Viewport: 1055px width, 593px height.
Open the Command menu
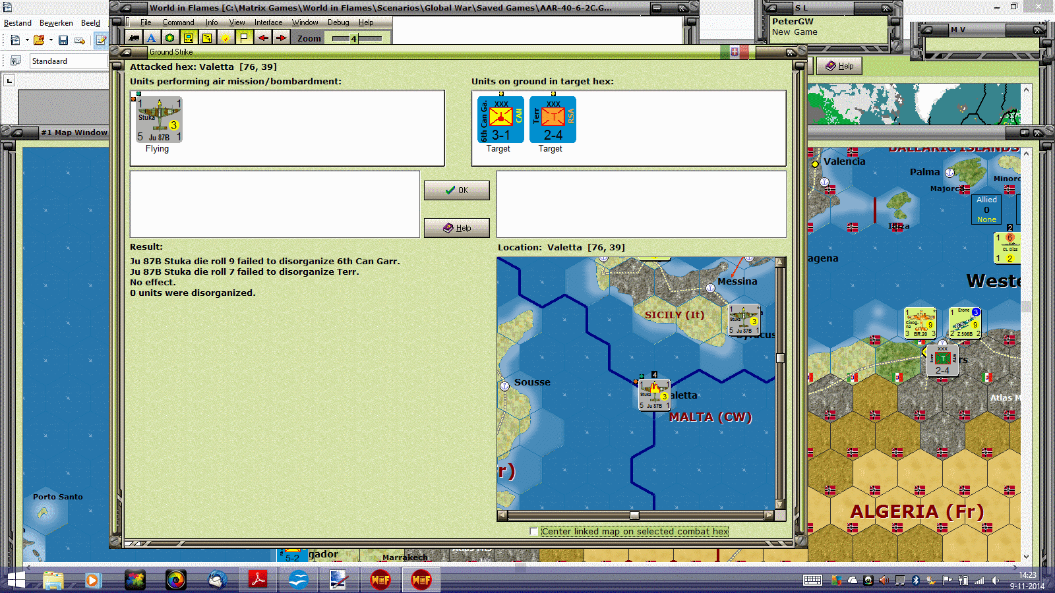pos(178,22)
